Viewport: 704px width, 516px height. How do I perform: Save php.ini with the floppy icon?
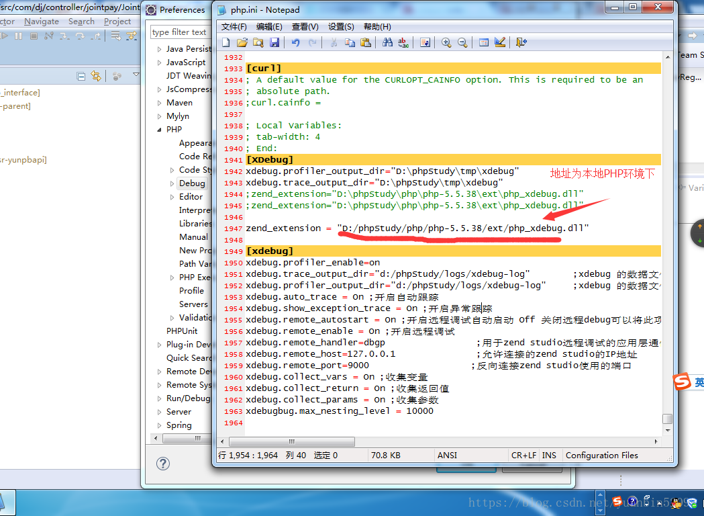(274, 42)
